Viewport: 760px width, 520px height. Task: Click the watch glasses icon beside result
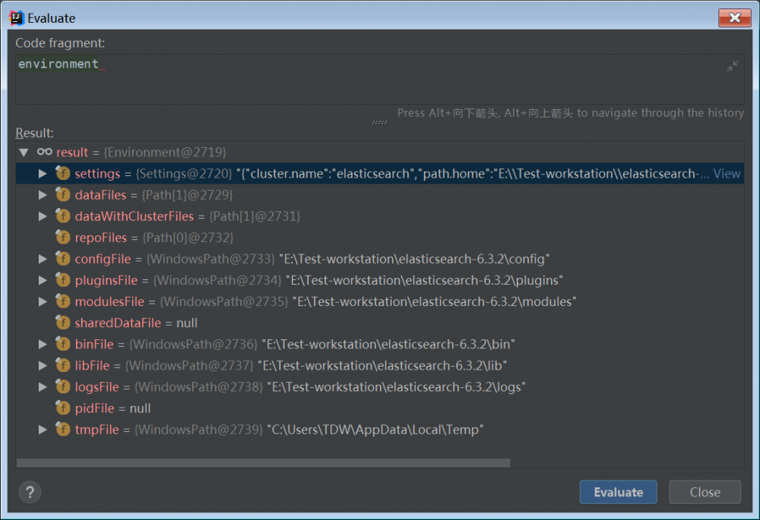click(45, 153)
